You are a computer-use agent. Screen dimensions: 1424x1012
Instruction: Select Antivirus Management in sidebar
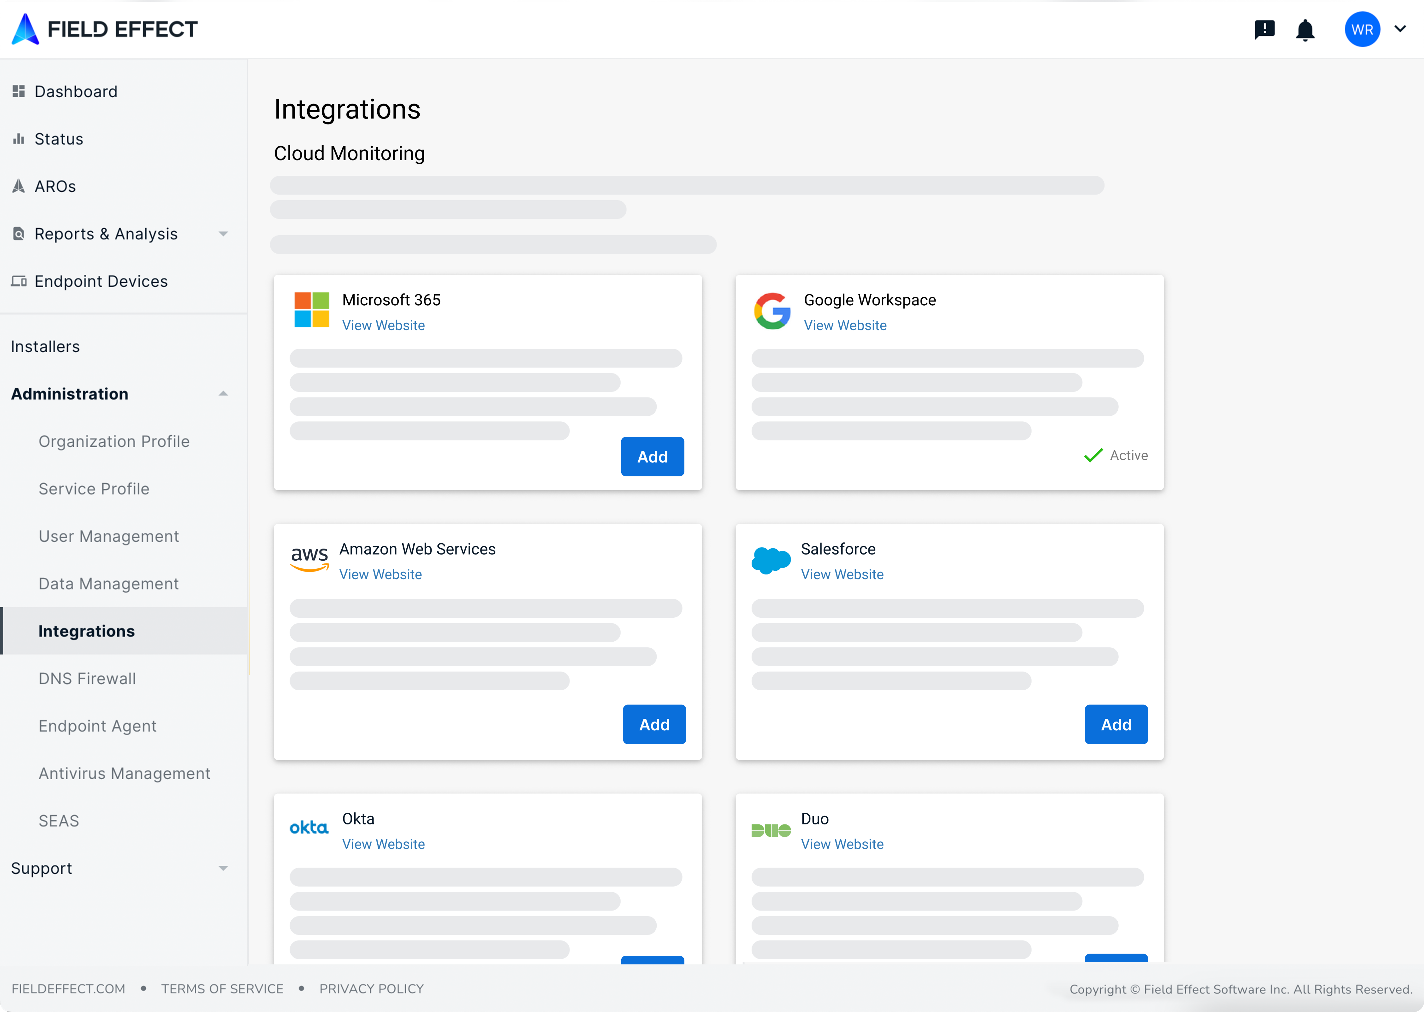click(124, 773)
